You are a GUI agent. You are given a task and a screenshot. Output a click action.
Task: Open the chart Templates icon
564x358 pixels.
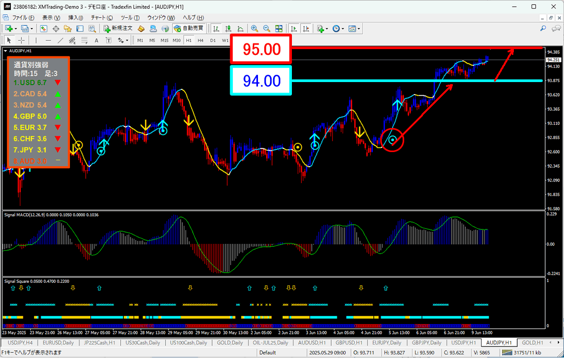pos(352,28)
